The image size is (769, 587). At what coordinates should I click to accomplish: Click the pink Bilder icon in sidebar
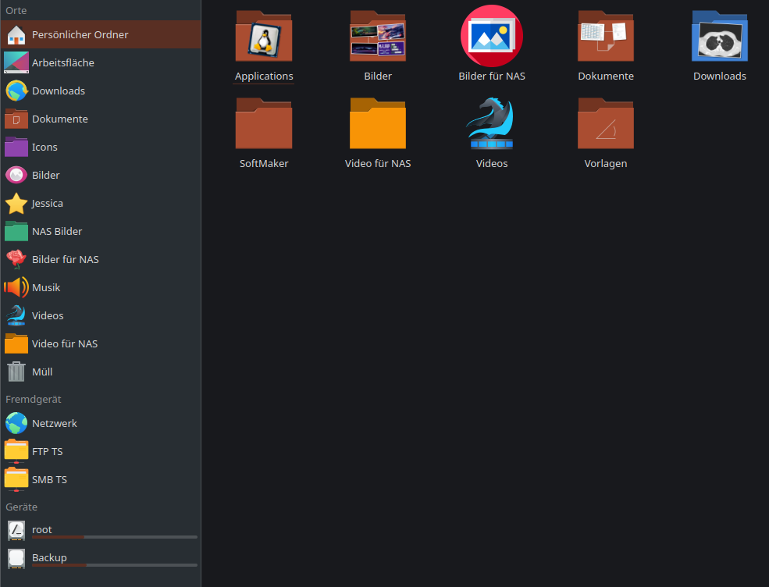click(16, 175)
